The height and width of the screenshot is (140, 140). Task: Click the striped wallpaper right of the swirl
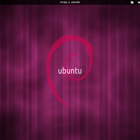tap(117, 70)
